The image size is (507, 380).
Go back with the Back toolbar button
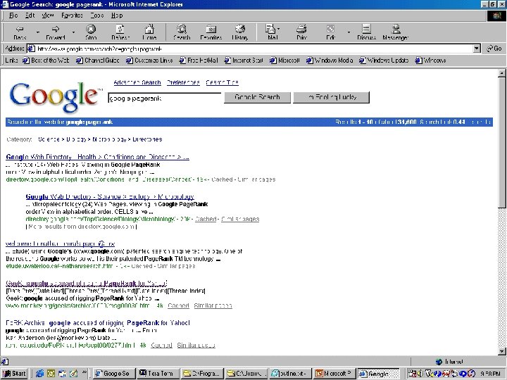click(x=20, y=32)
